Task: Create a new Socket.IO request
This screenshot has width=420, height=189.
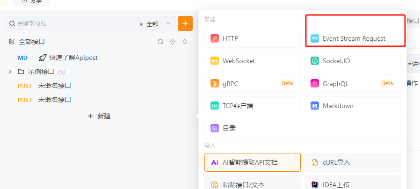Action: coord(353,61)
